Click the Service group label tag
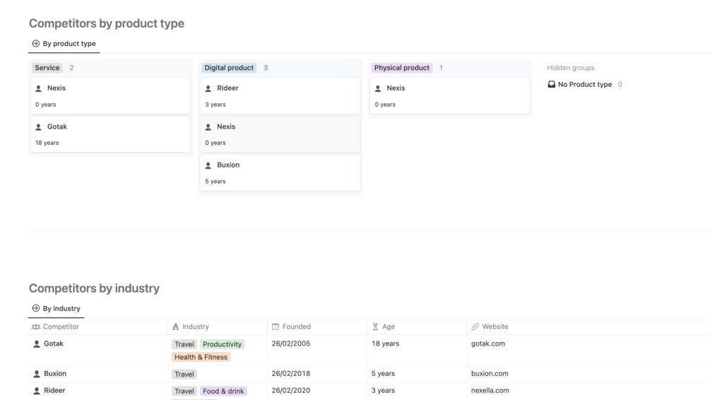The image size is (710, 400). pos(47,68)
